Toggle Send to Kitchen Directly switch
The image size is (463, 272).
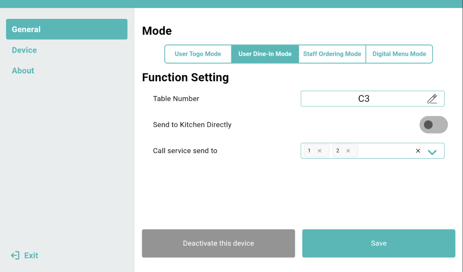click(433, 125)
